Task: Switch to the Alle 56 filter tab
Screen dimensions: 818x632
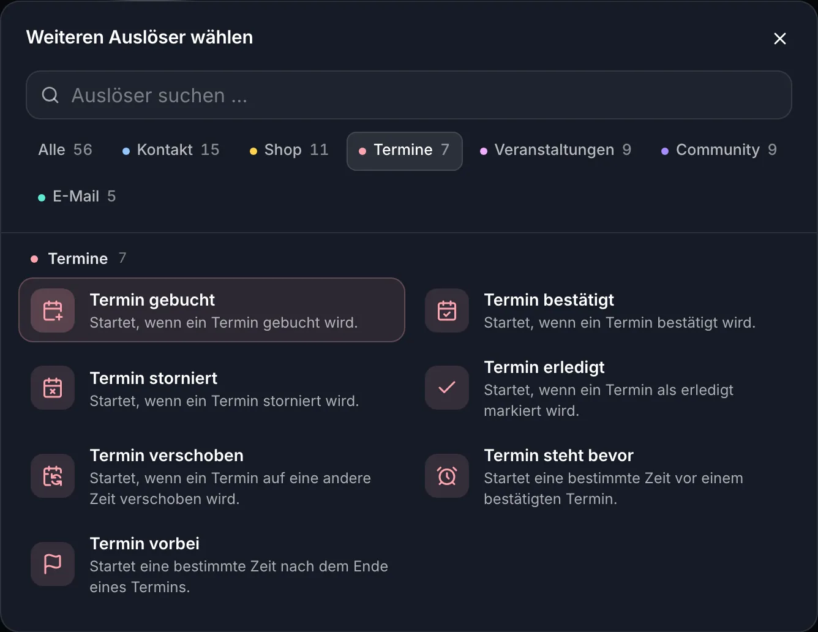Action: click(65, 150)
